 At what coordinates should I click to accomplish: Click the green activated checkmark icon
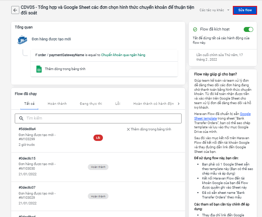click(x=195, y=30)
